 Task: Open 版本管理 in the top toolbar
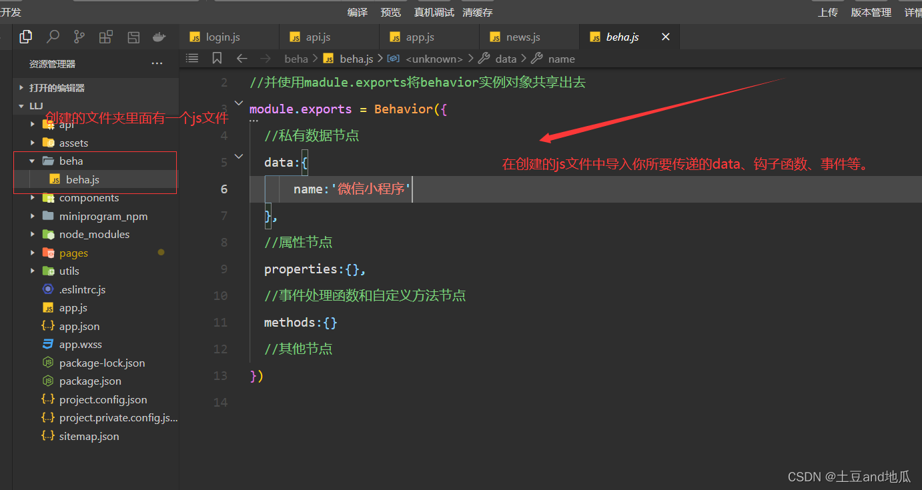tap(871, 12)
